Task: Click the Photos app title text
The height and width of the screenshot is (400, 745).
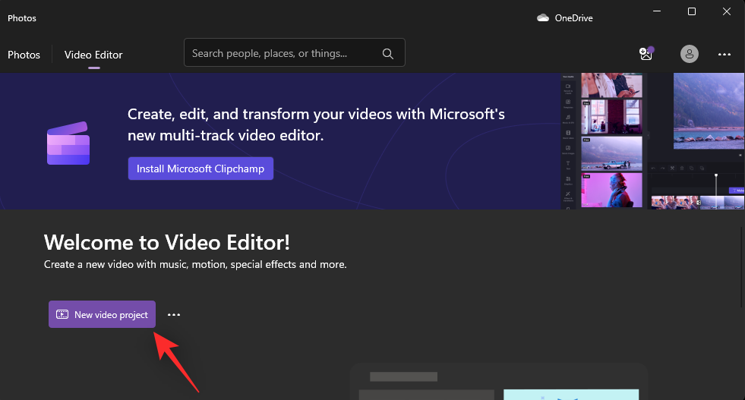Action: pos(22,18)
